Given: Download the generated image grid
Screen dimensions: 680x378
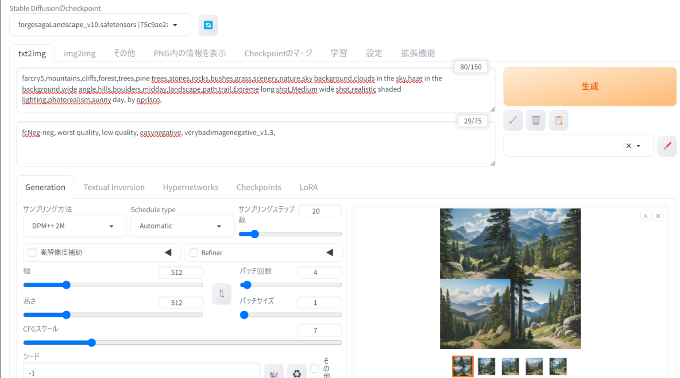Looking at the screenshot, I should point(645,216).
